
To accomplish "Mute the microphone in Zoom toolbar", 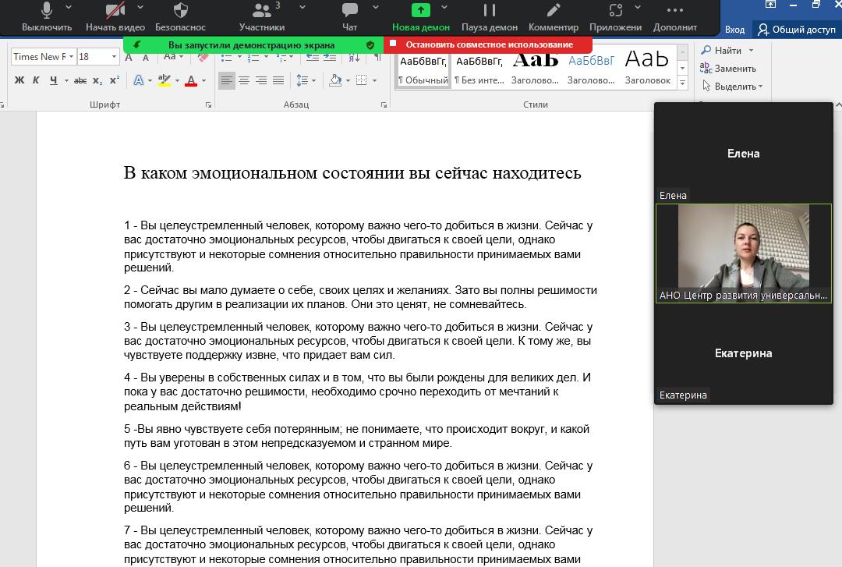I will [46, 17].
